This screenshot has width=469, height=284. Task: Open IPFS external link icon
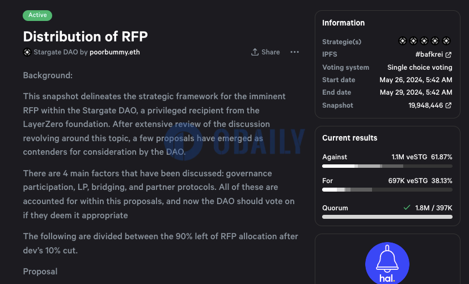pyautogui.click(x=449, y=55)
